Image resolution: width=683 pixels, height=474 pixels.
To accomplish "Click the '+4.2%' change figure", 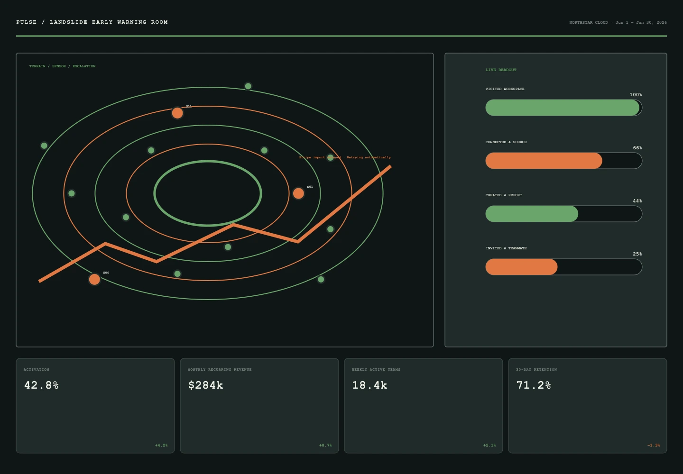I will (161, 446).
